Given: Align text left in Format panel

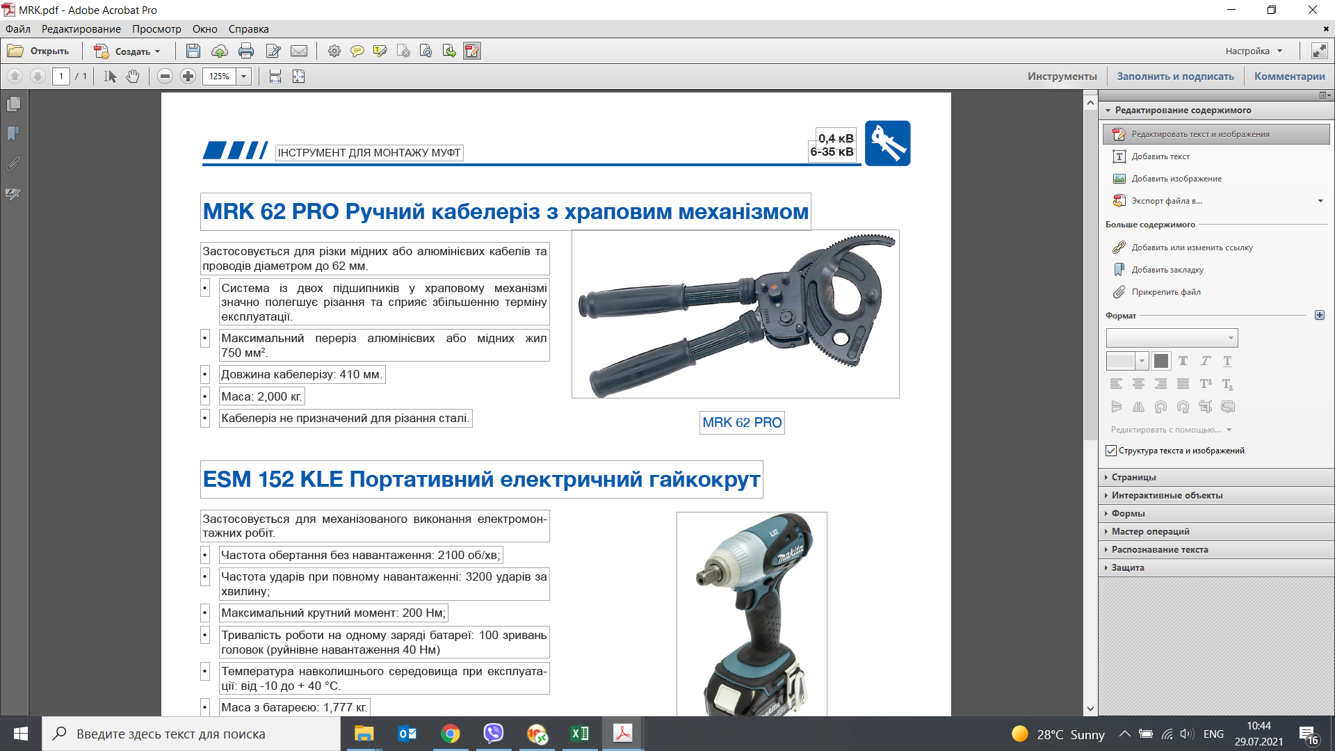Looking at the screenshot, I should coord(1117,384).
